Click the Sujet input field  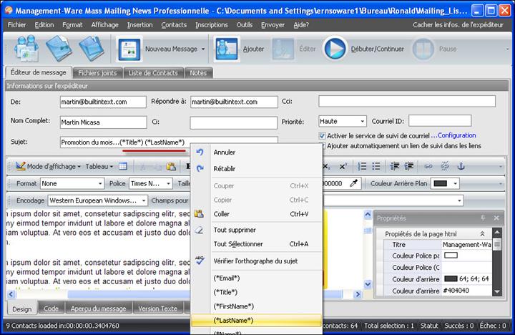pyautogui.click(x=169, y=142)
